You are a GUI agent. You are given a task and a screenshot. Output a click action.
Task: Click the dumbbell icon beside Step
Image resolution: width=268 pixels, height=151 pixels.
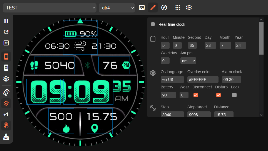click(153, 108)
